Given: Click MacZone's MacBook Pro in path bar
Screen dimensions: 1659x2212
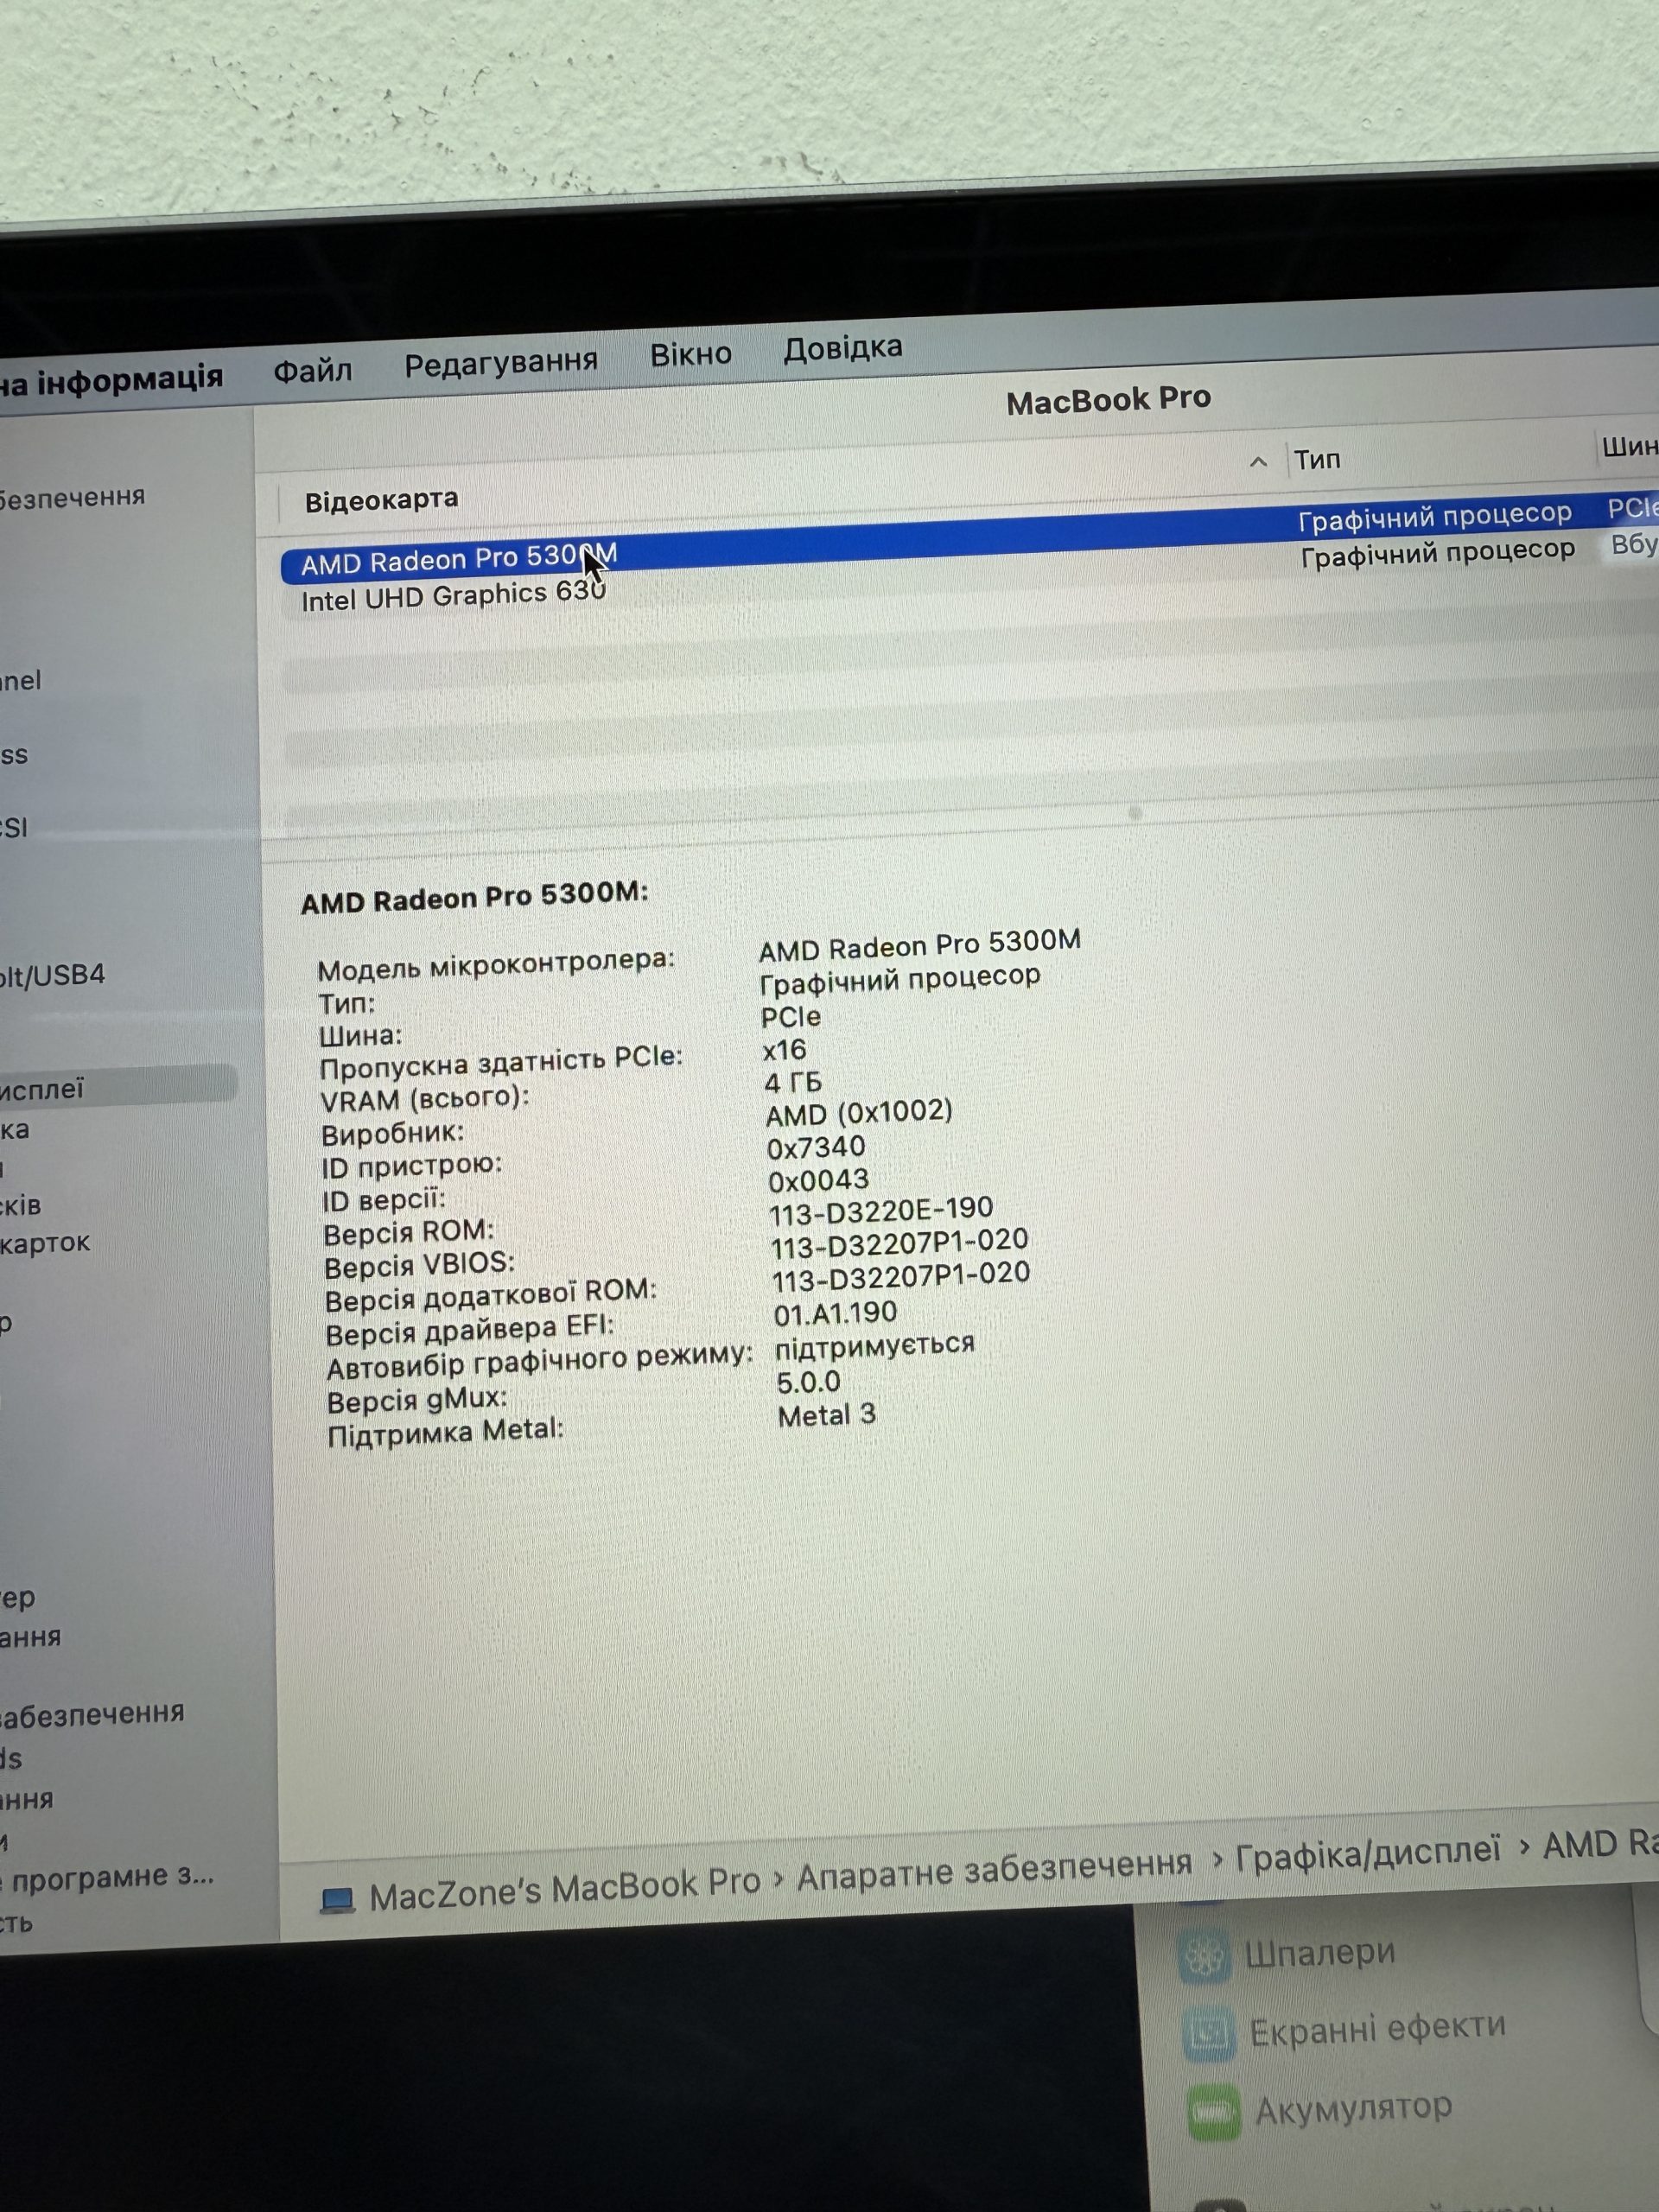Looking at the screenshot, I should coord(565,1888).
